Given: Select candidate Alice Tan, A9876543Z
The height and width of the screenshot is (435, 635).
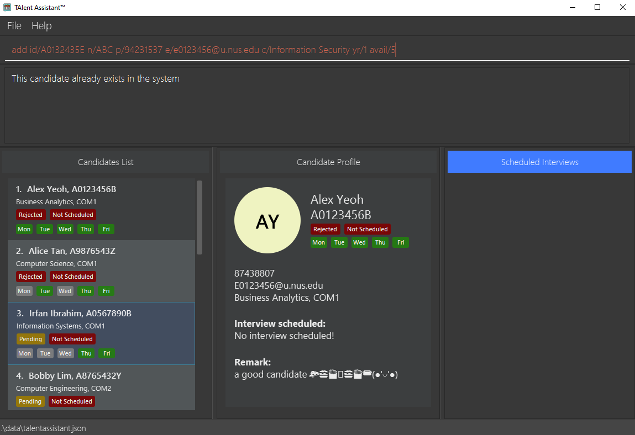Looking at the screenshot, I should point(101,271).
